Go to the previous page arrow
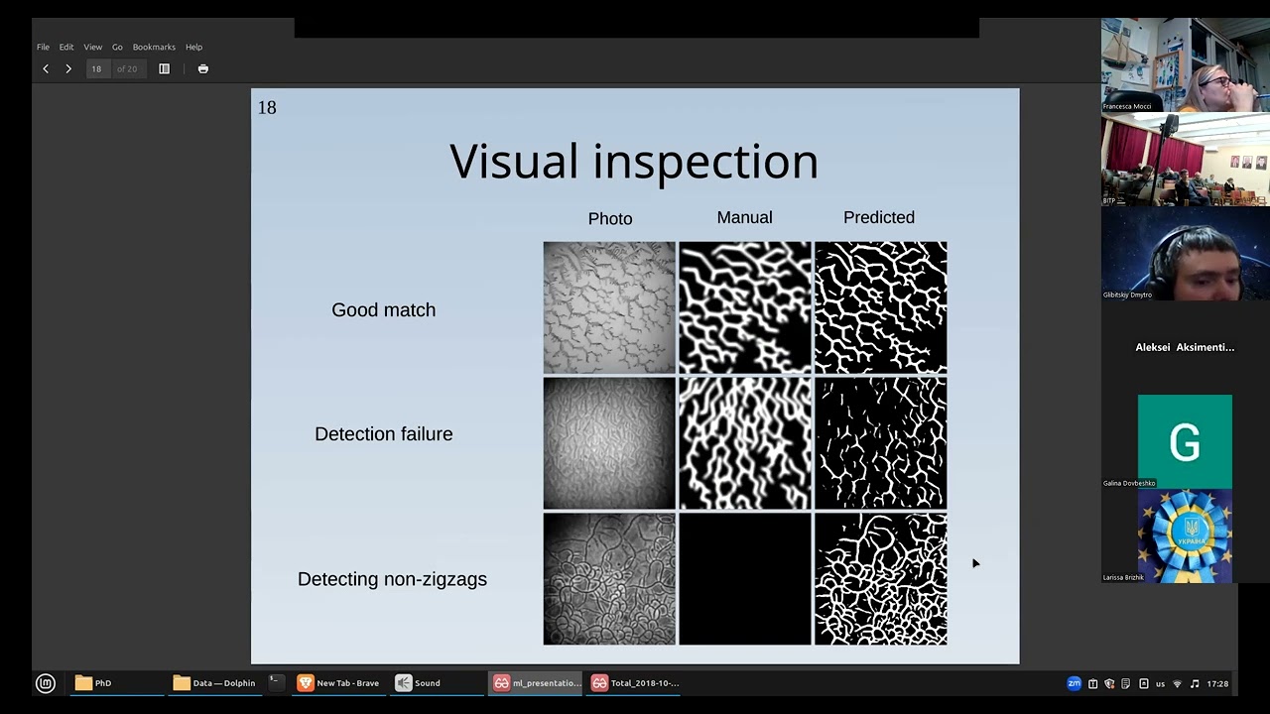 point(46,68)
